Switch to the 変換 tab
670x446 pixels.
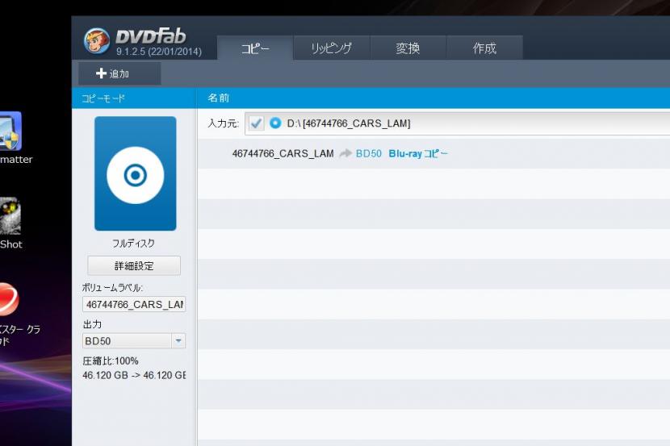click(408, 48)
